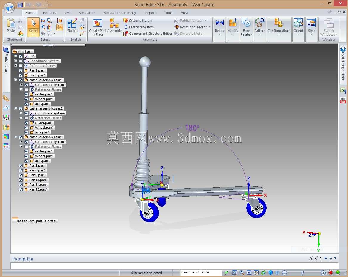Click the Zoom Area magnifier in status bar
The height and width of the screenshot is (277, 348).
[242, 273]
